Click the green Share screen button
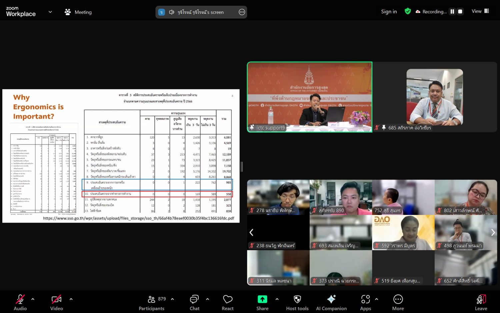This screenshot has width=500, height=313. [262, 302]
